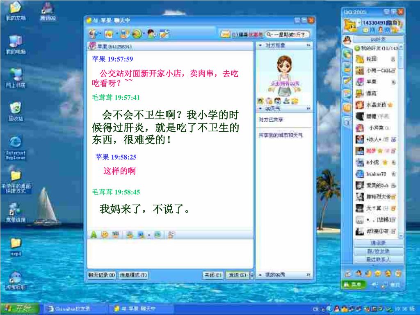Click the send file icon in chat toolbar
This screenshot has height=315, width=420.
pyautogui.click(x=124, y=34)
